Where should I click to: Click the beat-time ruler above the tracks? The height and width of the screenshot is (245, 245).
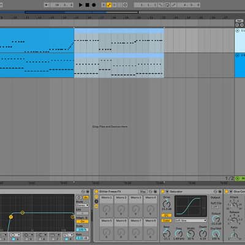116,18
